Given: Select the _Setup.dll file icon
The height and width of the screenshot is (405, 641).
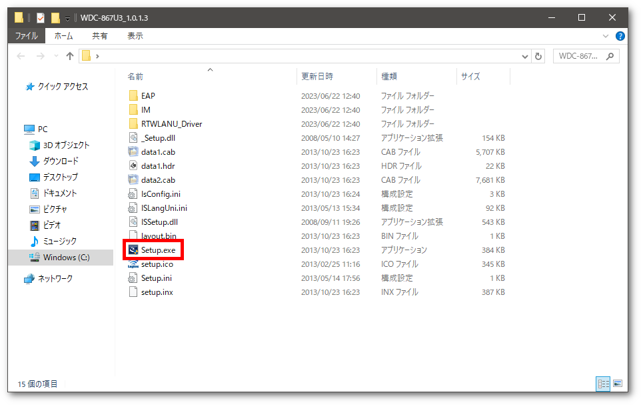Looking at the screenshot, I should (133, 138).
